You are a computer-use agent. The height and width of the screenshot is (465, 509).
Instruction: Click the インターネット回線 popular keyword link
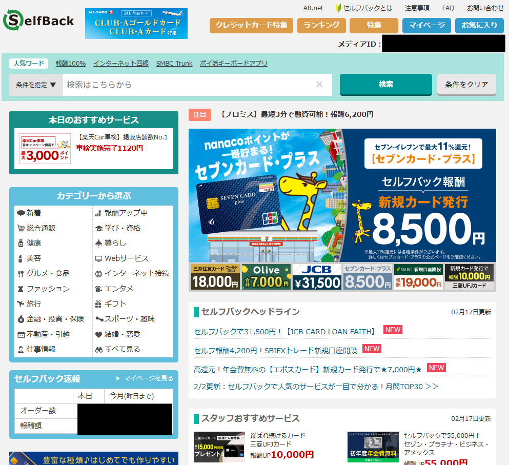click(121, 64)
